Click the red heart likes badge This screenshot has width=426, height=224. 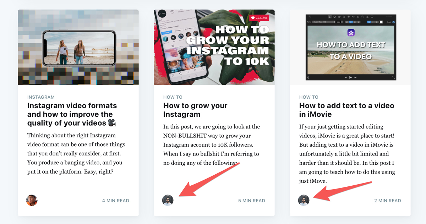[x=259, y=18]
